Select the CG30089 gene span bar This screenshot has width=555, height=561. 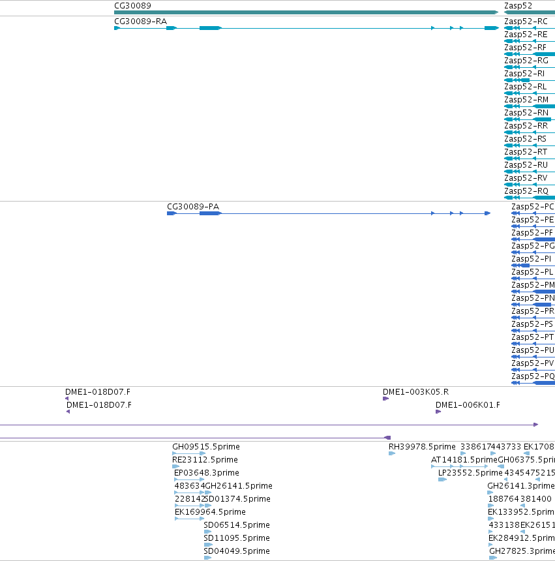point(306,12)
